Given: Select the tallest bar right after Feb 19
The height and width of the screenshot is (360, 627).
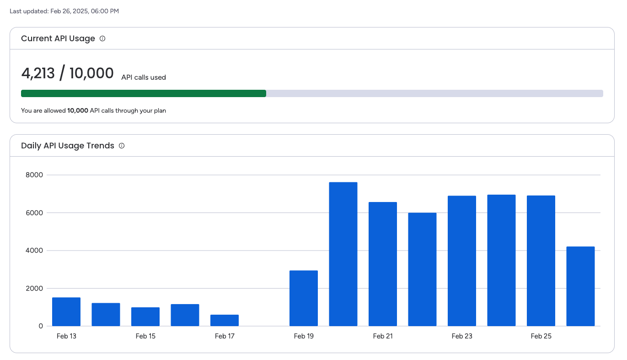Looking at the screenshot, I should [x=343, y=254].
